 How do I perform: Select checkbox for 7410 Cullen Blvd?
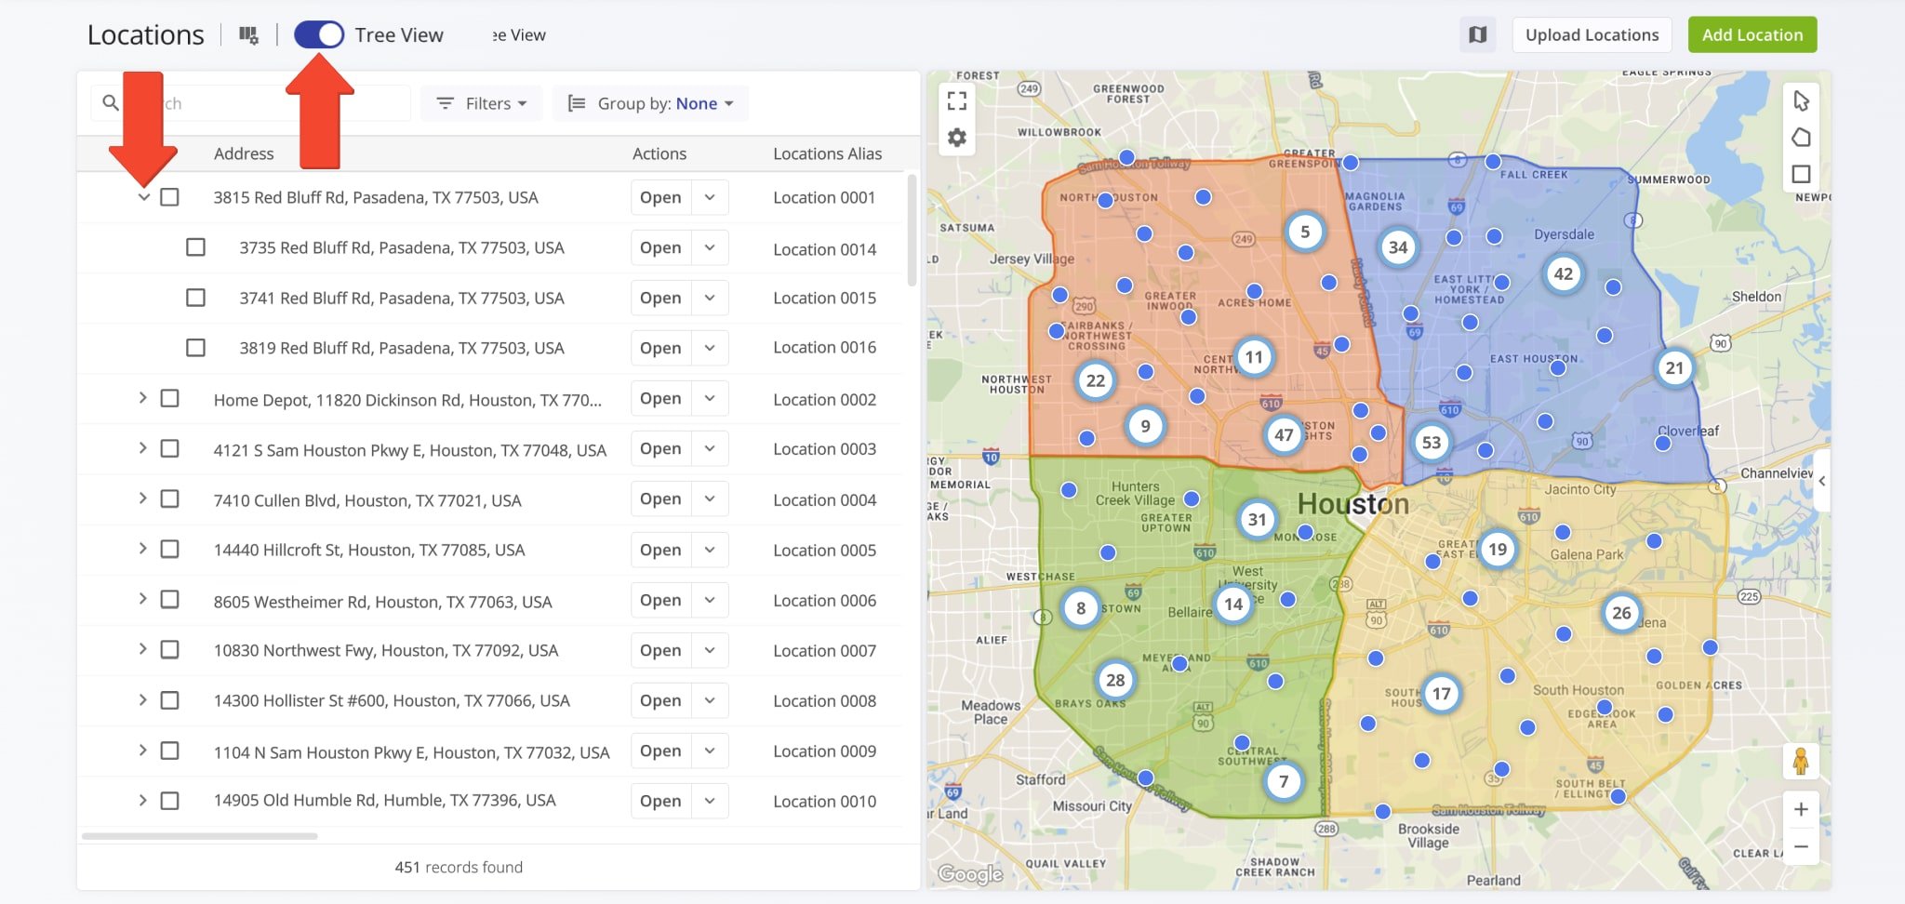click(169, 499)
